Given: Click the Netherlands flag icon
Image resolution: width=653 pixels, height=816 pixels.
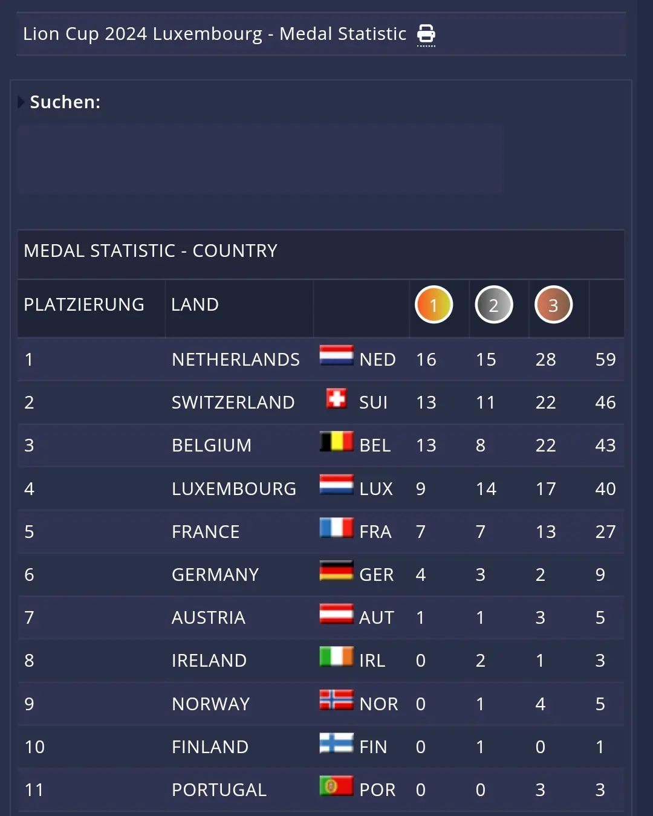Looking at the screenshot, I should [336, 356].
